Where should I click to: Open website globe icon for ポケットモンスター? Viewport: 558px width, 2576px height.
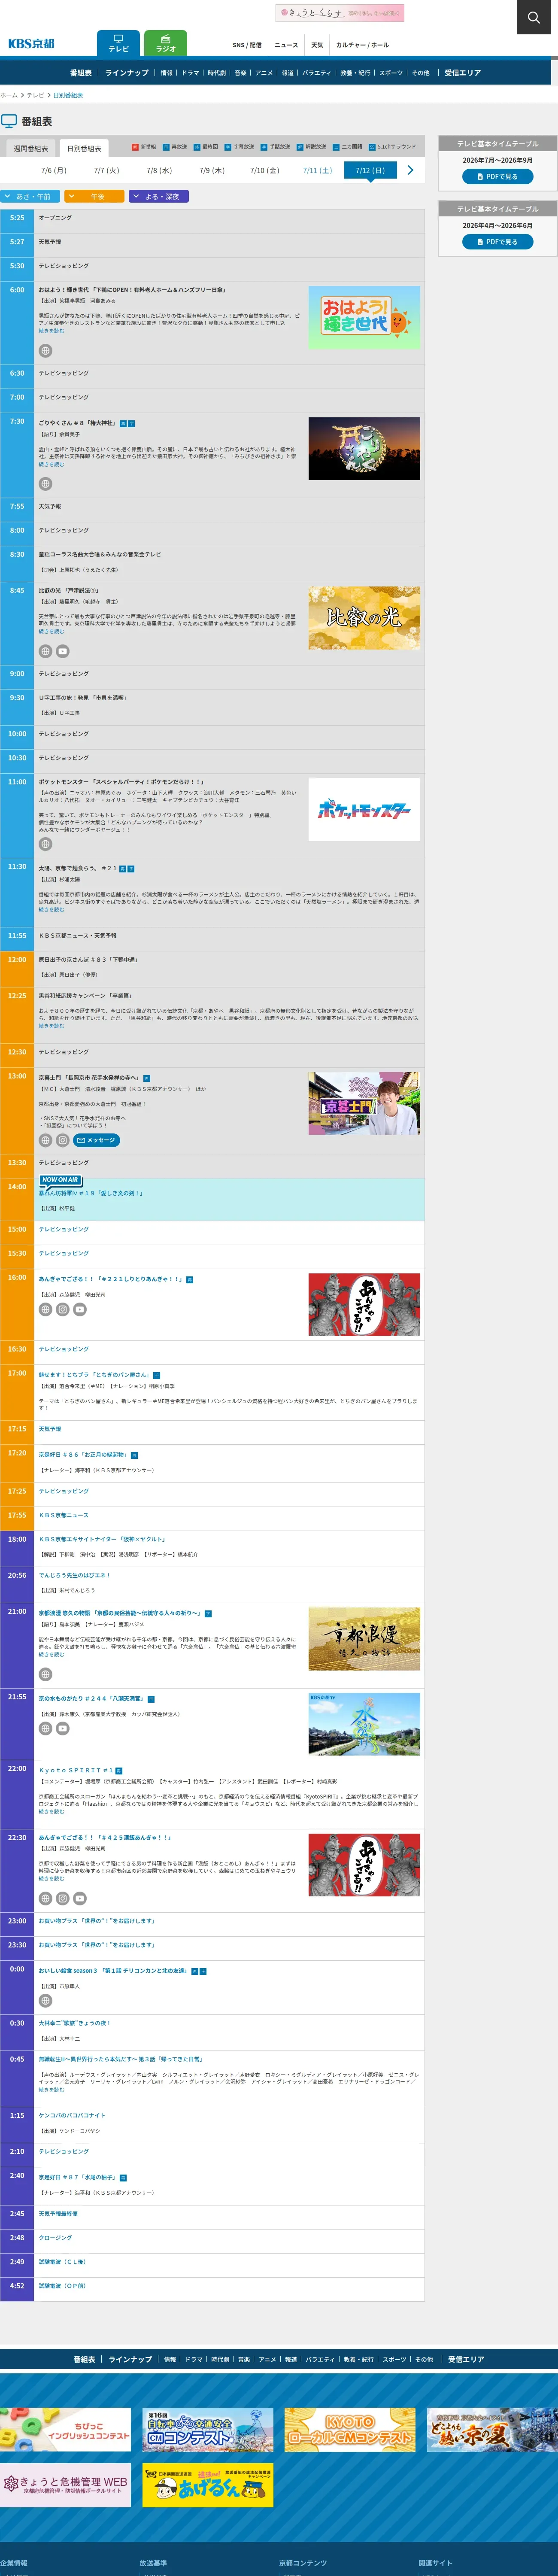(x=45, y=844)
